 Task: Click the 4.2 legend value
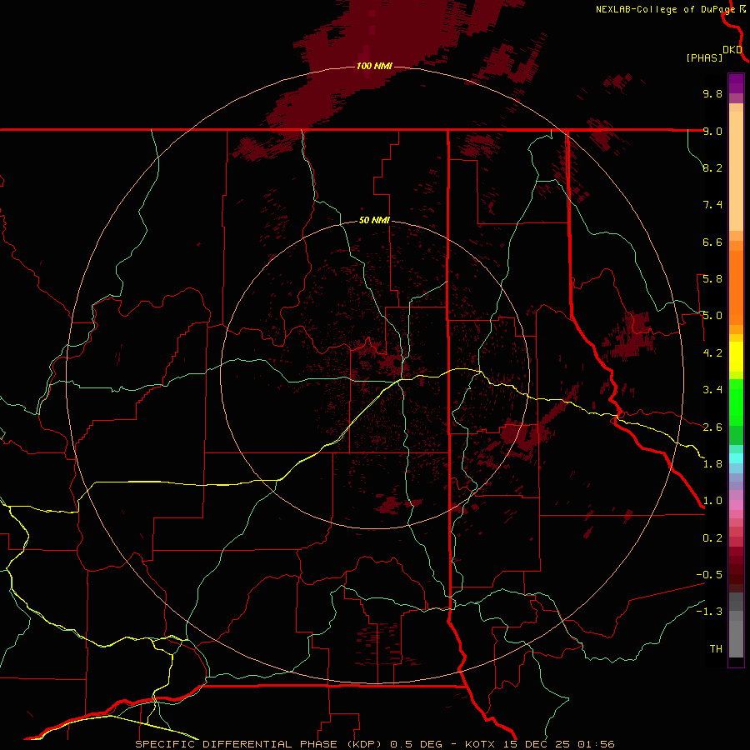(712, 353)
